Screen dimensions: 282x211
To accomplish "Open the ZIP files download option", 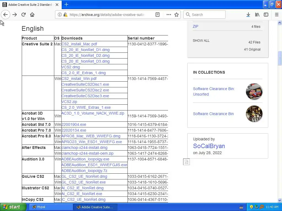I will pos(195,26).
